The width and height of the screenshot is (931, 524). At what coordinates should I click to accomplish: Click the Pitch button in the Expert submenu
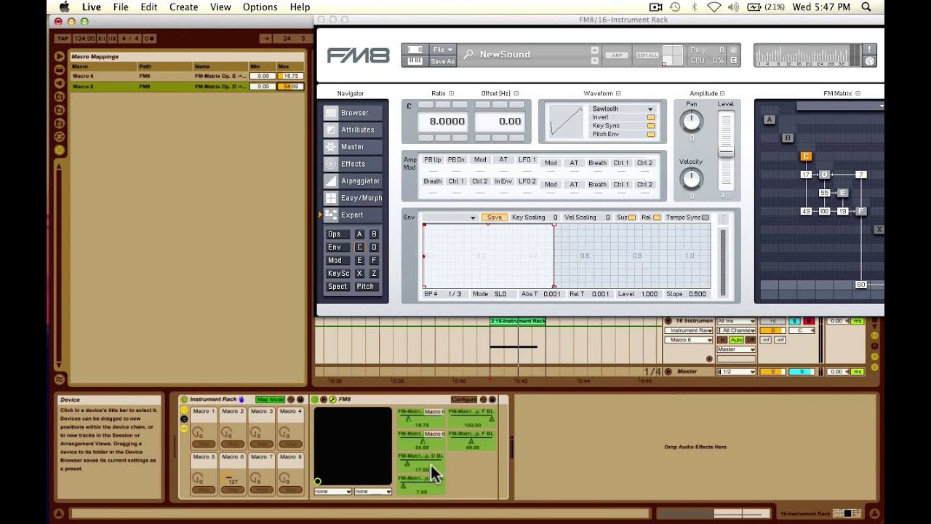365,287
